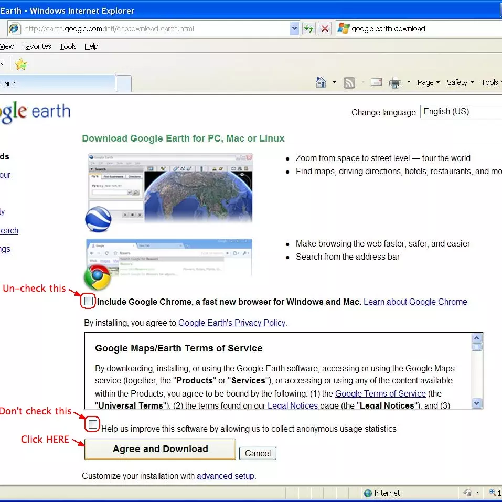Click the RSS feeds icon
The height and width of the screenshot is (502, 502).
(x=349, y=82)
